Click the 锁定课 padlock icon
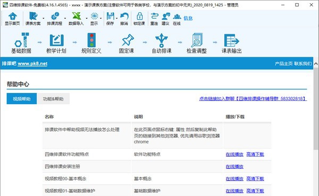 pyautogui.click(x=139, y=16)
